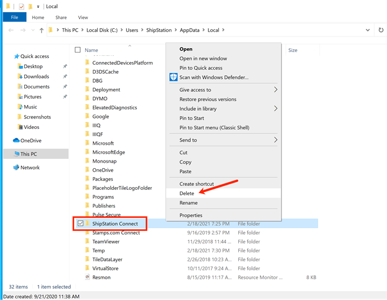Choose Properties from the context menu

[191, 215]
